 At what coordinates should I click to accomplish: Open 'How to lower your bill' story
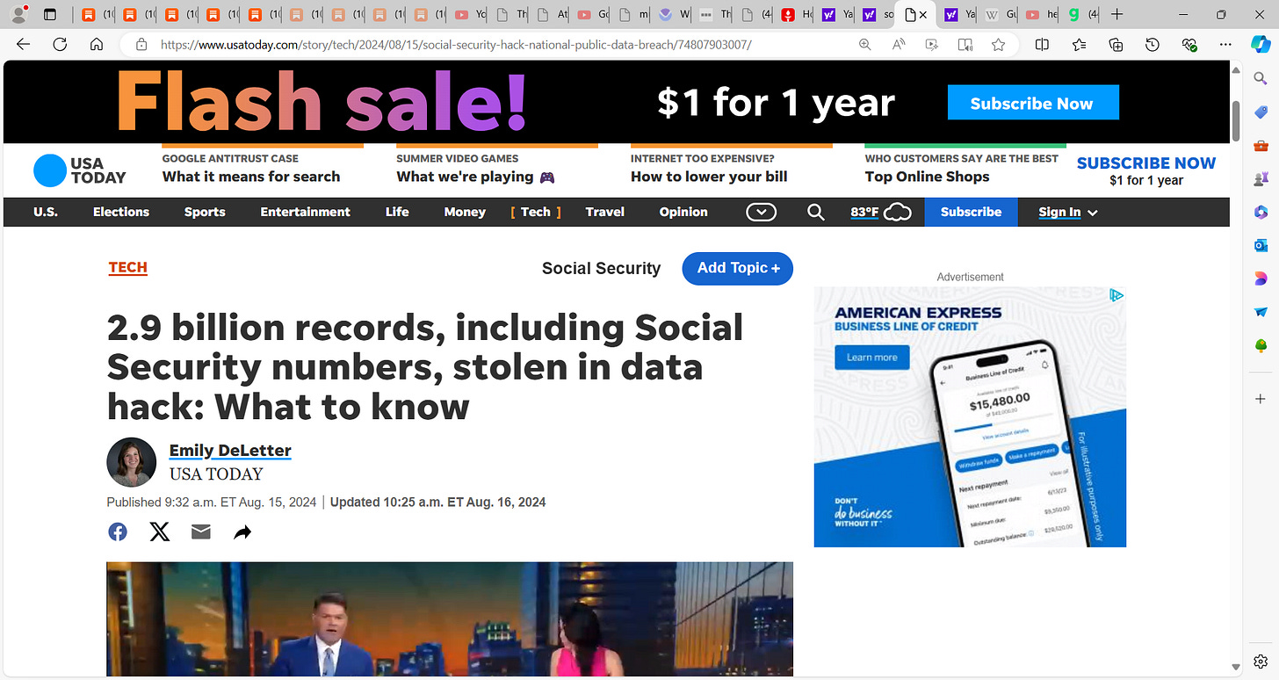[709, 177]
